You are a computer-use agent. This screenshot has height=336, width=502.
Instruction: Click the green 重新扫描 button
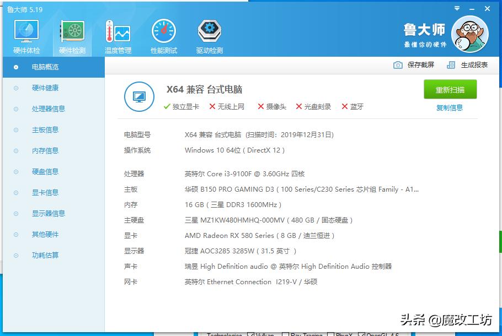pyautogui.click(x=450, y=89)
